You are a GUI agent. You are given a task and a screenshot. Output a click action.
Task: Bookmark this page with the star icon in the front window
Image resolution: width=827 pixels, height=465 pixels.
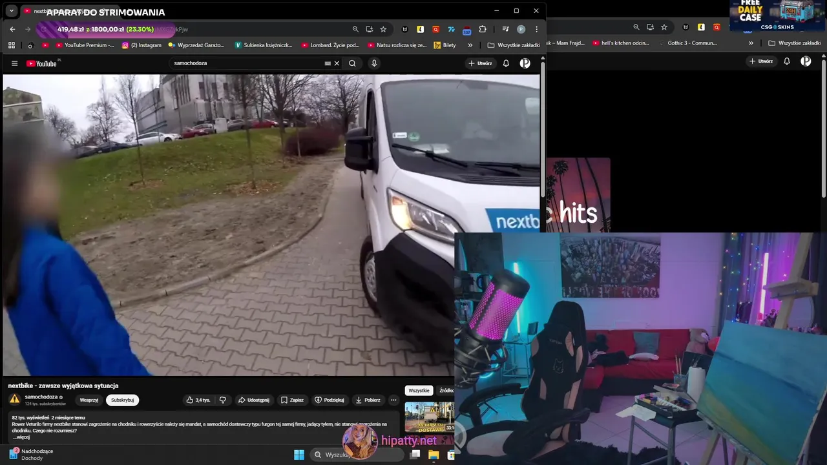point(383,29)
